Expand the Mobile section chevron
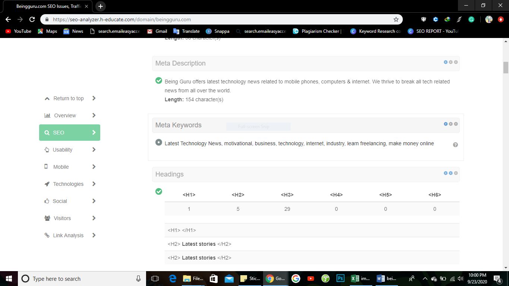Image resolution: width=509 pixels, height=286 pixels. 94,167
